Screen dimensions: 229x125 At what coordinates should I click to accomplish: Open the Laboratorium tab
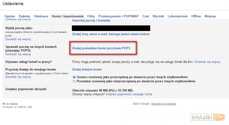pyautogui.click(x=178, y=16)
